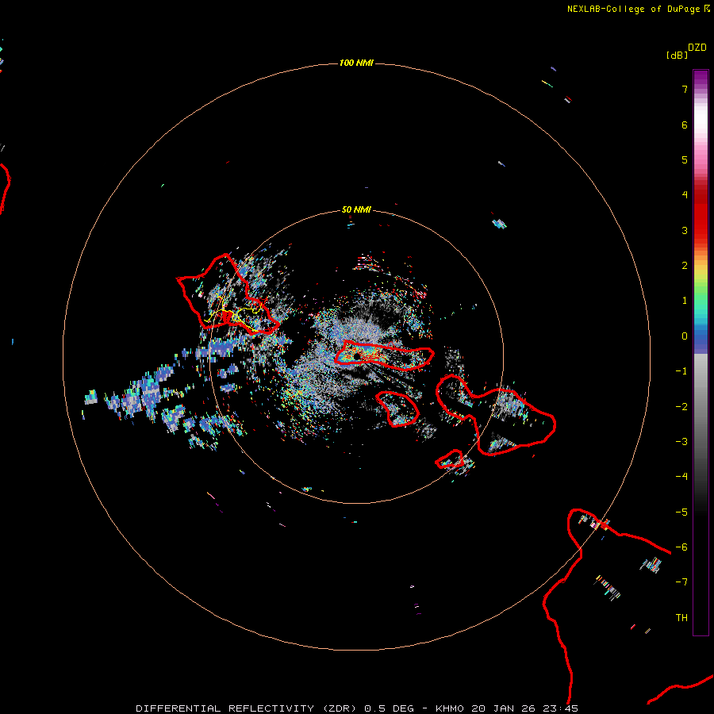
Task: Click the 5 value on the color scale
Action: [x=685, y=159]
